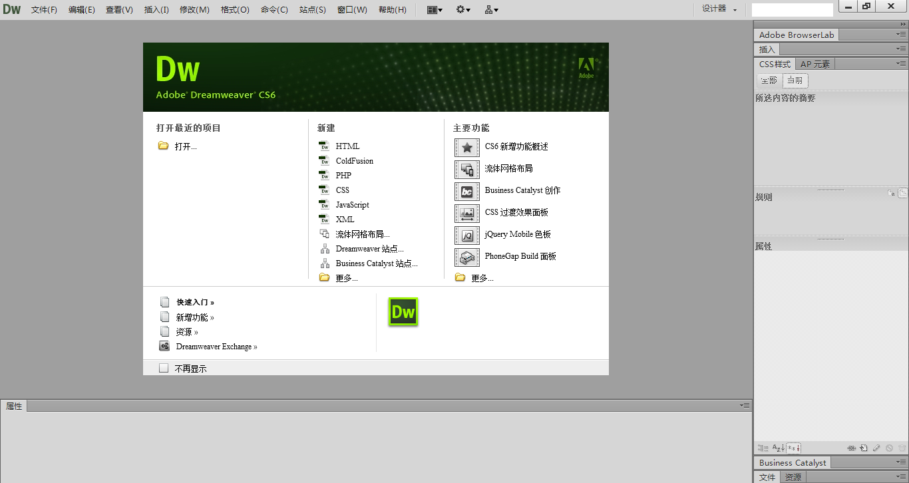Open the 快速入门 » link
Image resolution: width=909 pixels, height=483 pixels.
(x=195, y=302)
